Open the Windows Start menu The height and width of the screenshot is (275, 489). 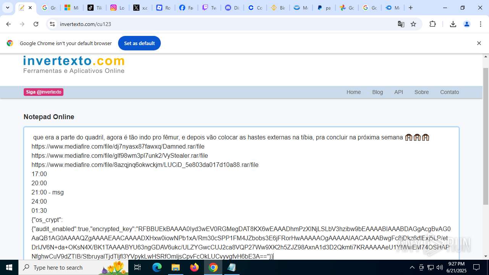(9, 267)
